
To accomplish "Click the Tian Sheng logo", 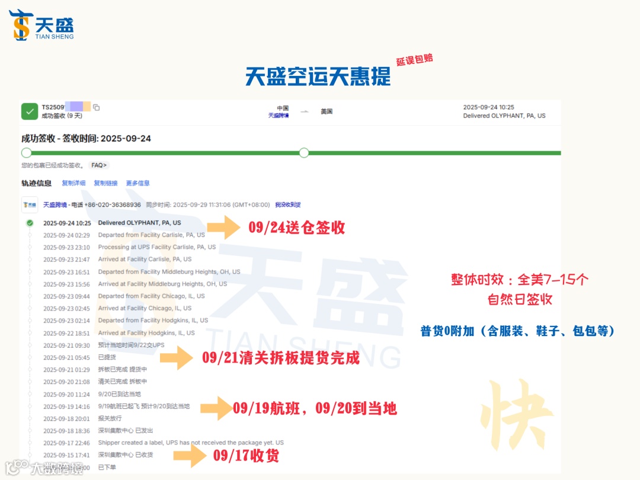I will (x=41, y=25).
